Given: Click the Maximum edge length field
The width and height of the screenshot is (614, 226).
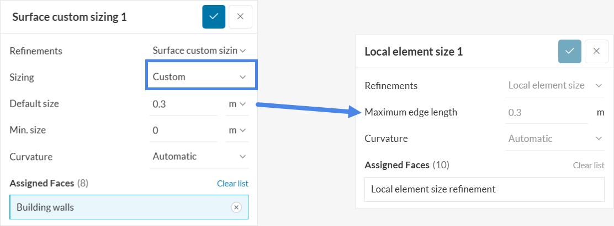Looking at the screenshot, I should [x=547, y=113].
